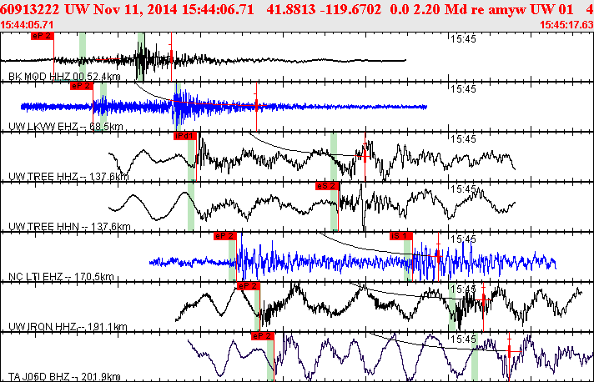
Task: Click the green predicted S bar on BK MOD
Action: pyautogui.click(x=140, y=57)
